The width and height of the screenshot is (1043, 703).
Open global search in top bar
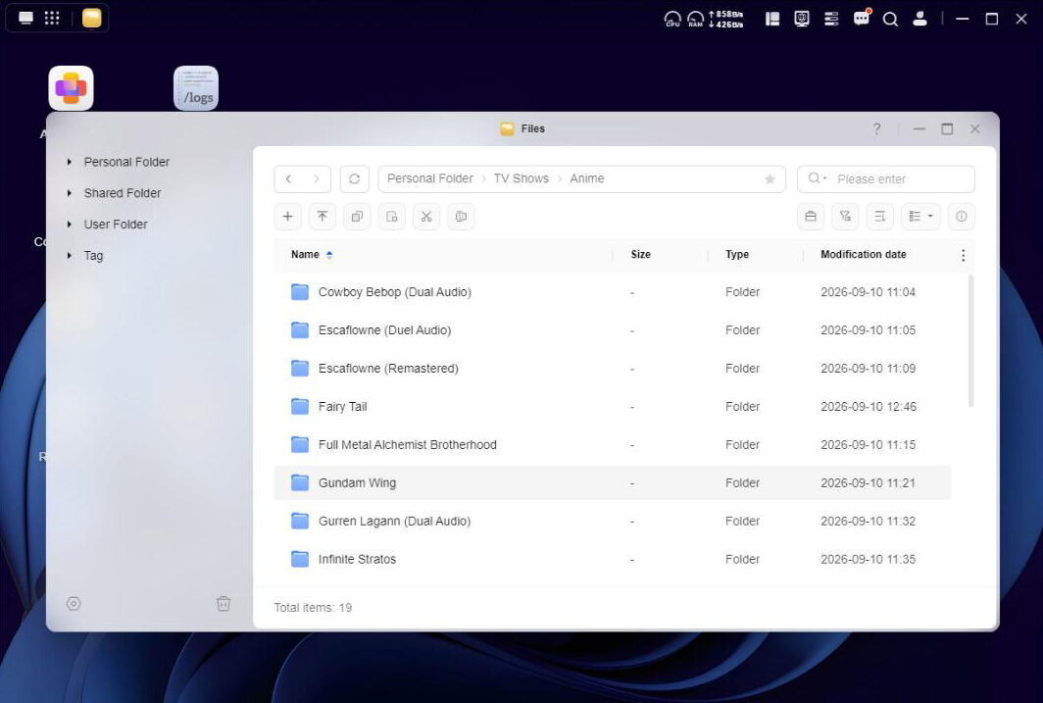(890, 20)
